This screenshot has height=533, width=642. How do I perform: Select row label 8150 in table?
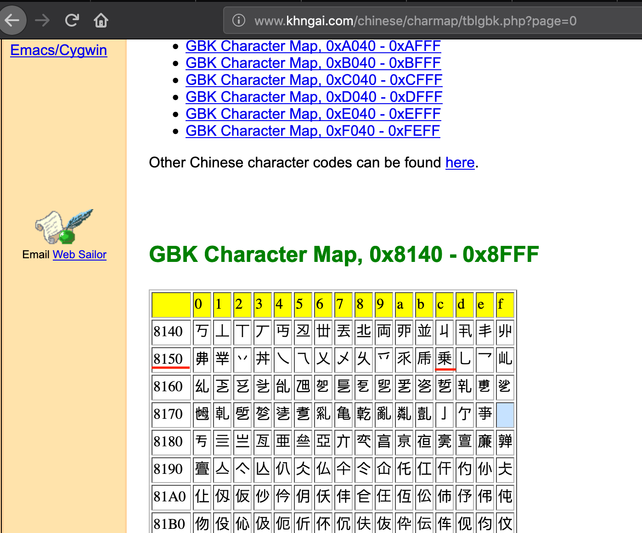pos(171,359)
